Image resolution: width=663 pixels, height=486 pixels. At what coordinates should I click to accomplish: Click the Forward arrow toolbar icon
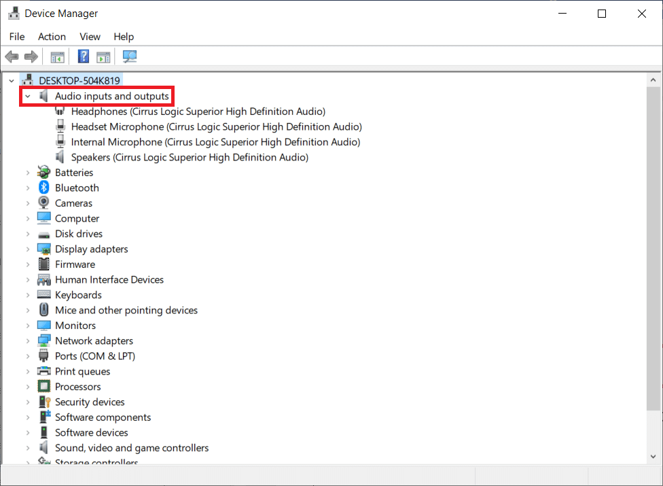click(31, 56)
